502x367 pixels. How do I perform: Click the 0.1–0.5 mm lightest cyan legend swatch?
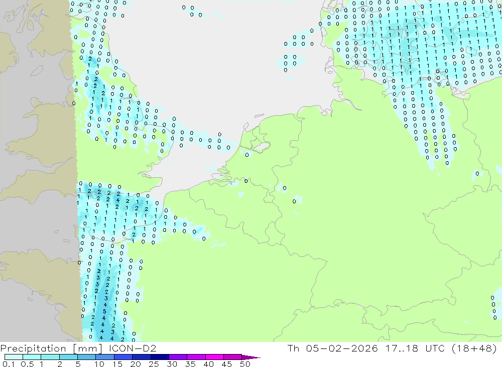click(x=14, y=357)
